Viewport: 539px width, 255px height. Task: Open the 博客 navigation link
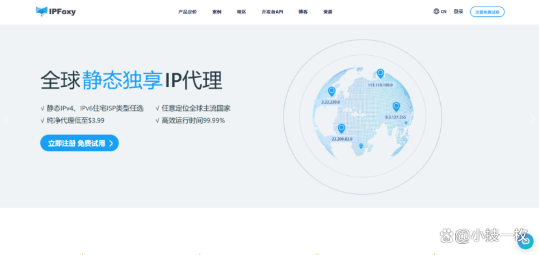point(303,12)
